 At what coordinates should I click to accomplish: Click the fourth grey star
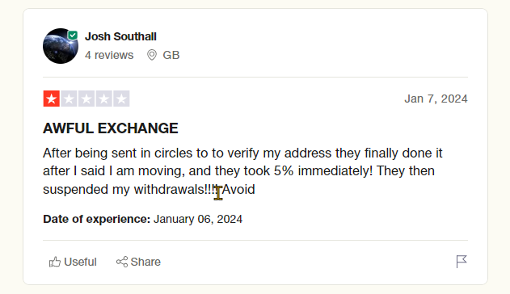pos(104,99)
